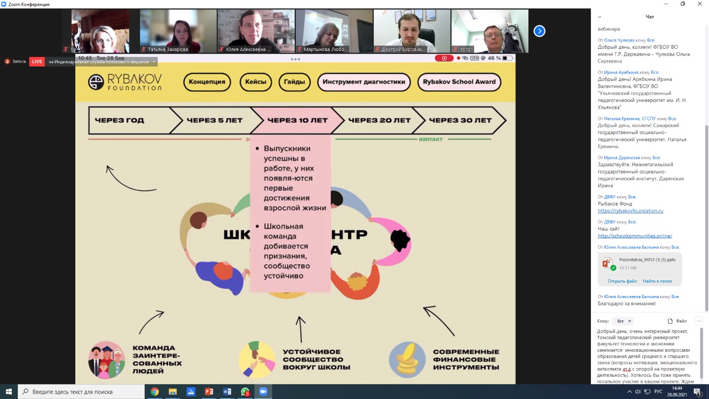Open WhatsApp from the taskbar
Viewport: 709px width, 399px height.
coord(245,392)
